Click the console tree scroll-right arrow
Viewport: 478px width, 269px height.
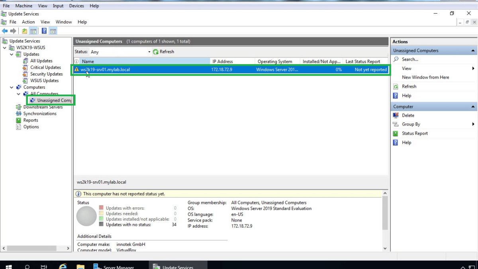click(68, 248)
